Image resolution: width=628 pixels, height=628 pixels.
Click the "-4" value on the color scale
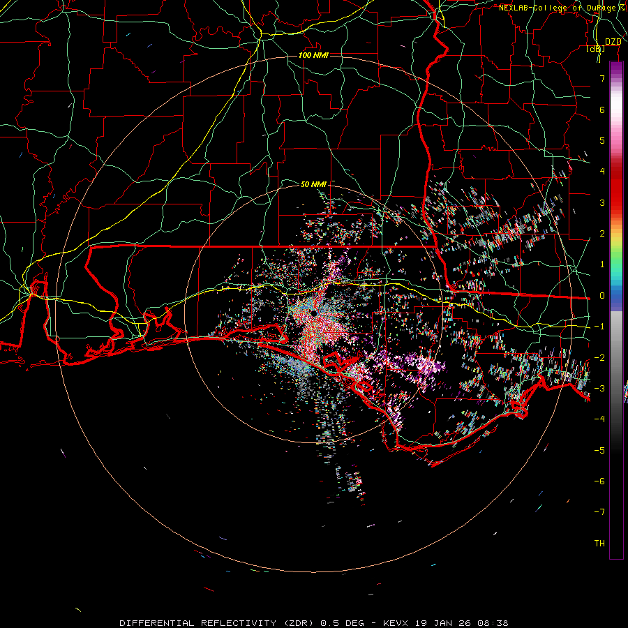tap(599, 419)
